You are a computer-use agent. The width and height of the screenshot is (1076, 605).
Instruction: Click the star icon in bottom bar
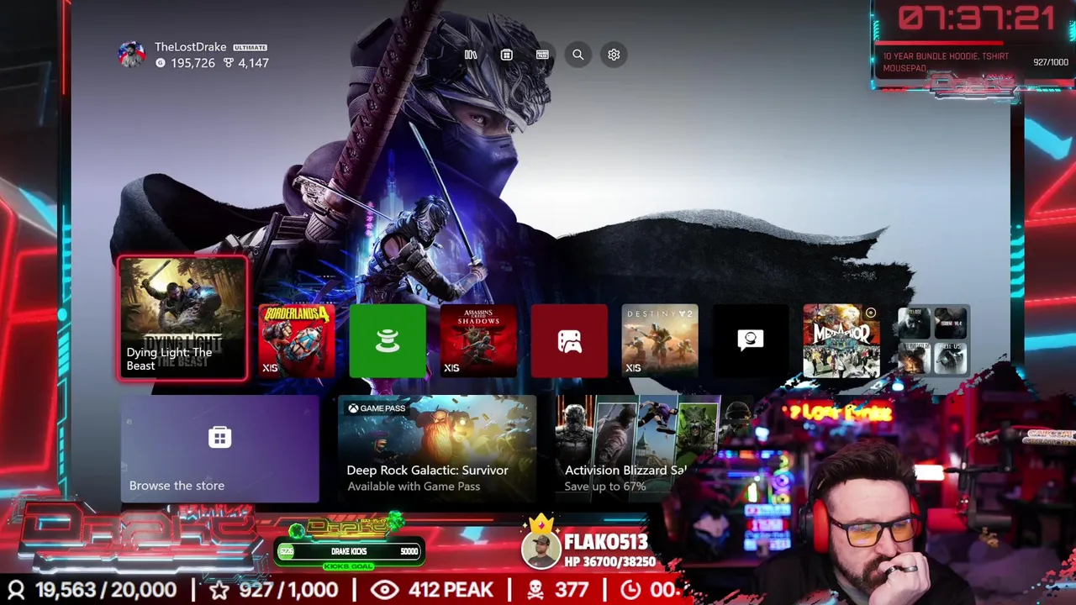pyautogui.click(x=219, y=590)
